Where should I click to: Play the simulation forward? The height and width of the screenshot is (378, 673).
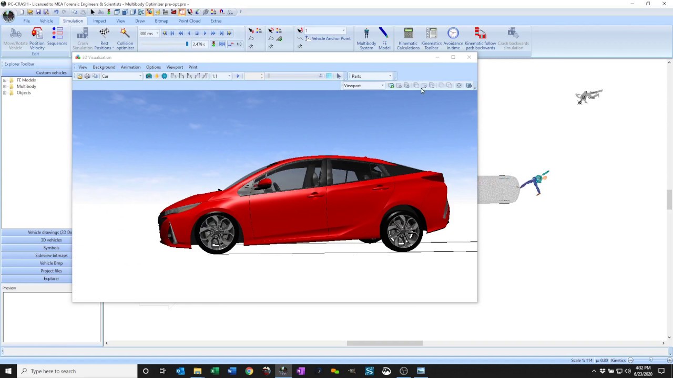[205, 33]
